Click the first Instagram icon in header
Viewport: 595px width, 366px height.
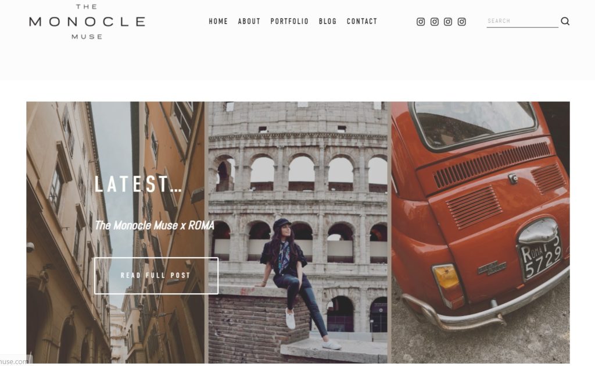[421, 22]
